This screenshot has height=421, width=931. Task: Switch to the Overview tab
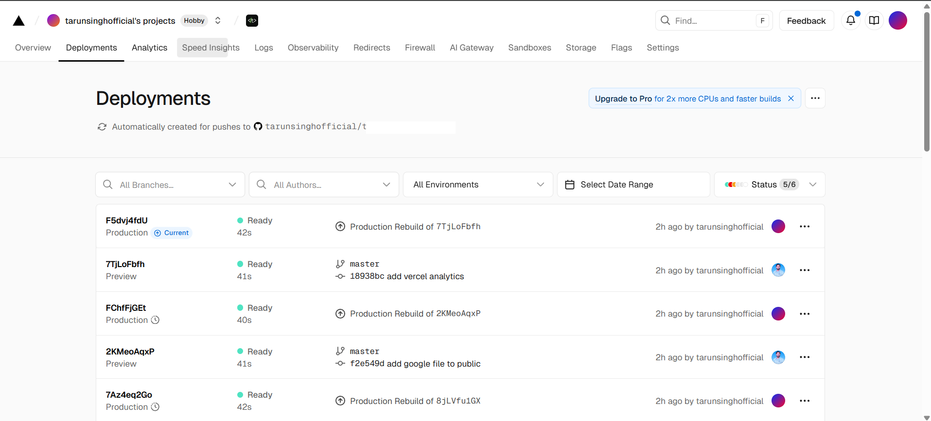click(x=33, y=48)
